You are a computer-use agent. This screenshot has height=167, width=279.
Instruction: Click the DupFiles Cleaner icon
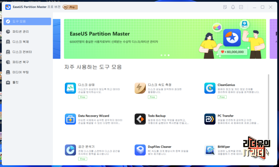coord(140,150)
